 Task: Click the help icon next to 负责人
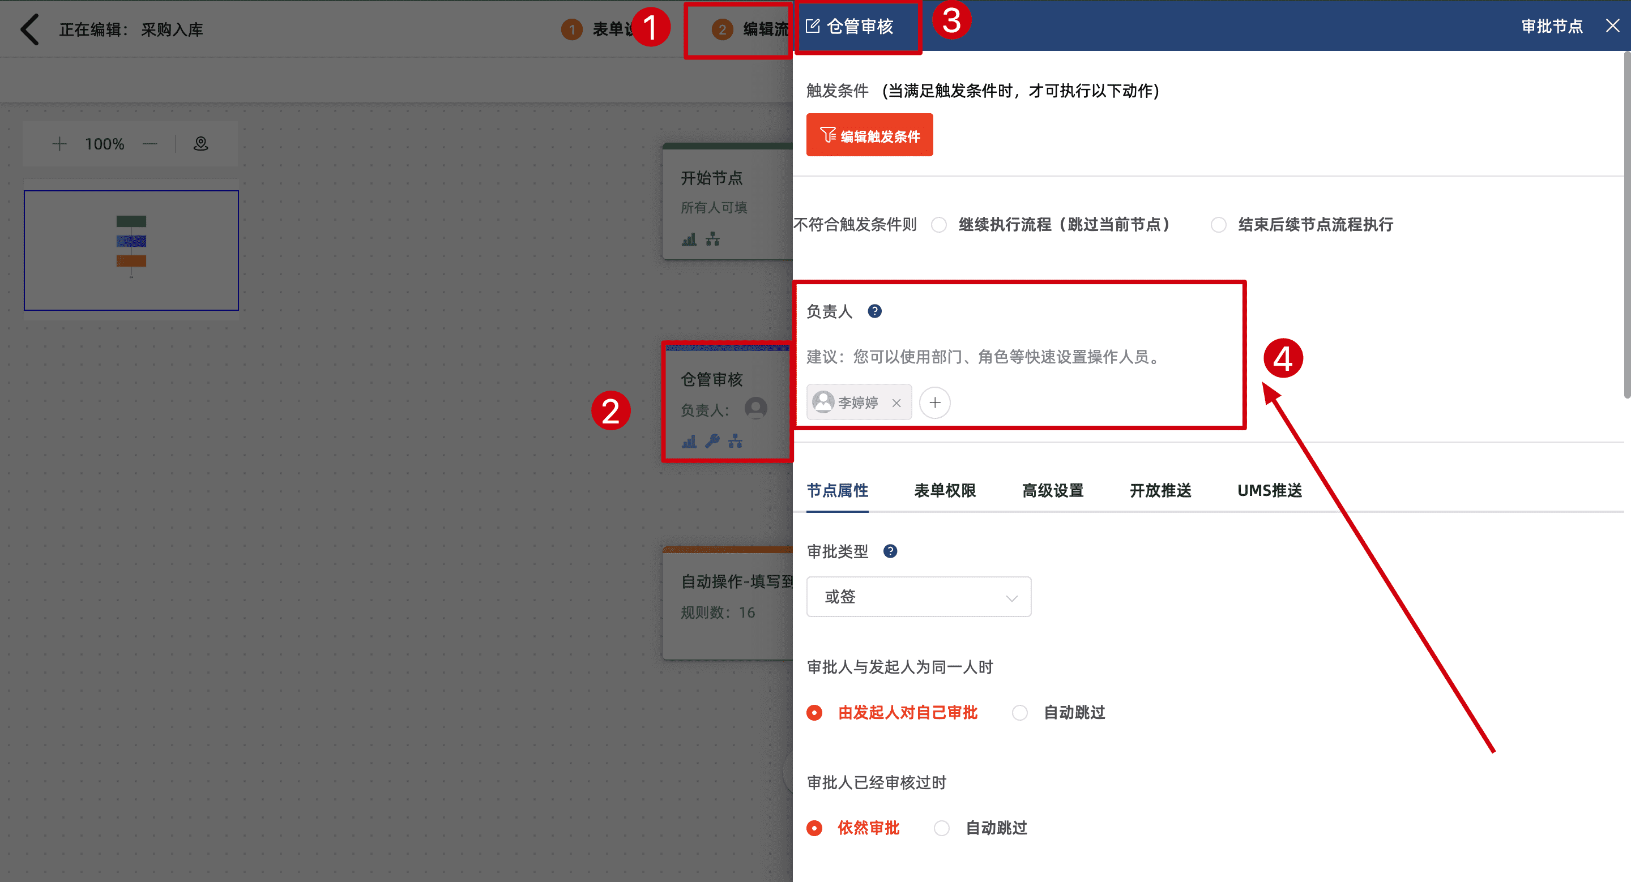pyautogui.click(x=874, y=311)
